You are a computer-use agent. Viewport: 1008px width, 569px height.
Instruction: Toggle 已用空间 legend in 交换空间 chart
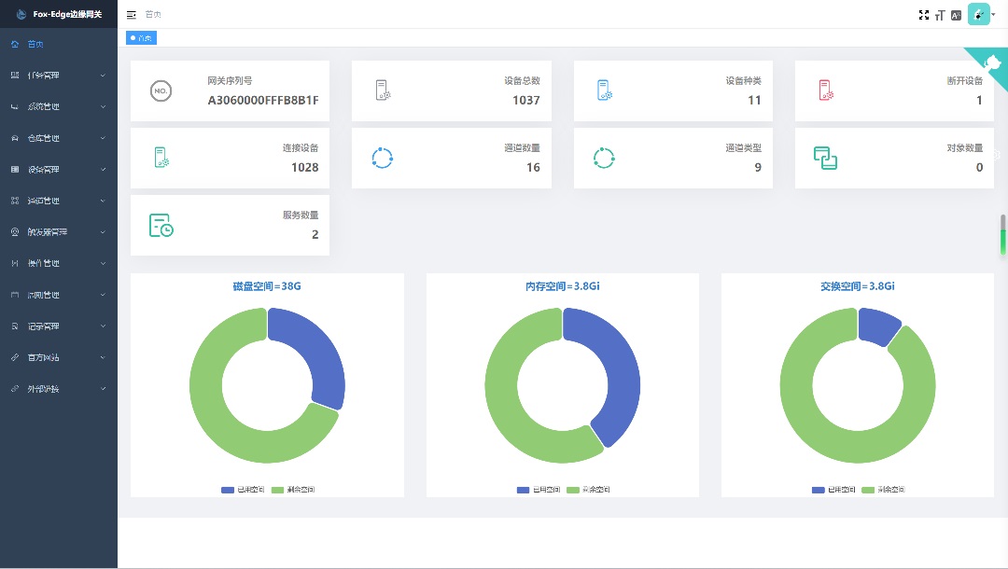pos(833,490)
